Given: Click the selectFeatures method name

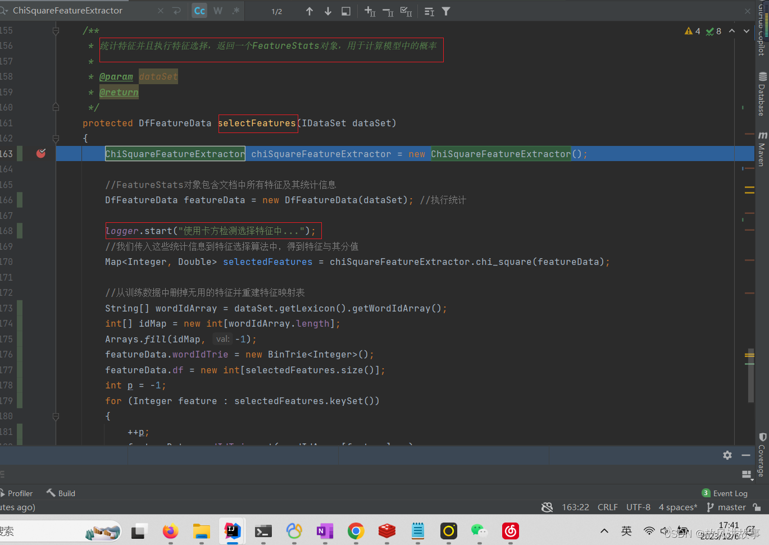Looking at the screenshot, I should [257, 123].
